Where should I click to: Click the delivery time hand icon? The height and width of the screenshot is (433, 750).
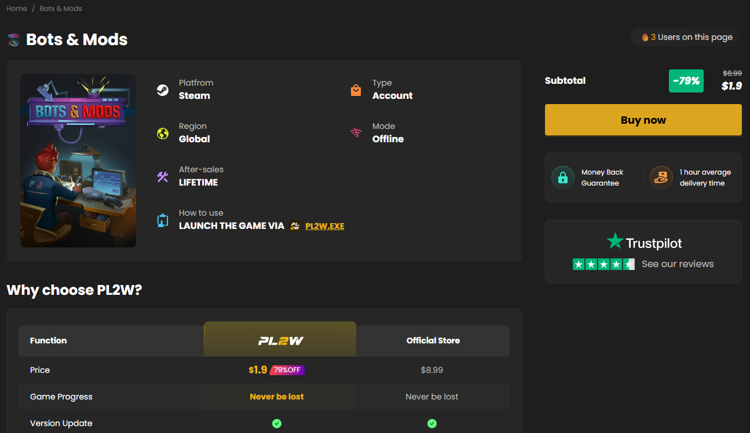click(661, 177)
